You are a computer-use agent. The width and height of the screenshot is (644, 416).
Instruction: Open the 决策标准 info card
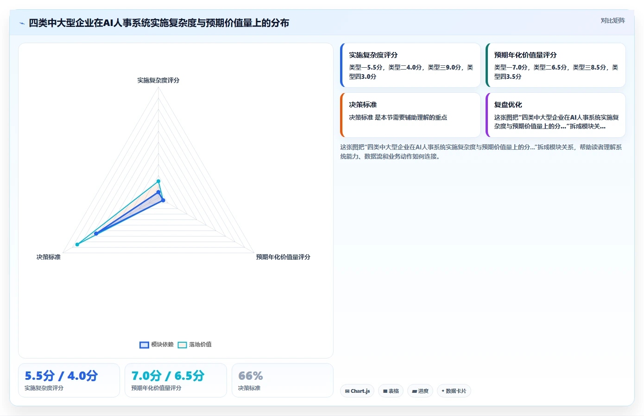point(410,115)
